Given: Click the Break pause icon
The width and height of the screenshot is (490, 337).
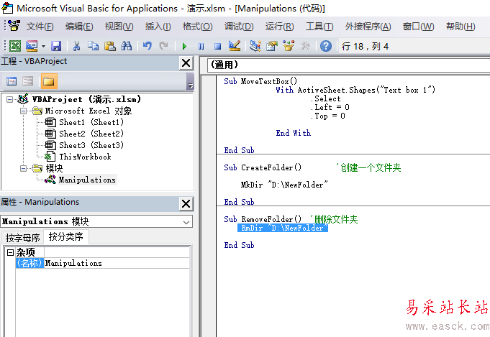Looking at the screenshot, I should (x=201, y=47).
